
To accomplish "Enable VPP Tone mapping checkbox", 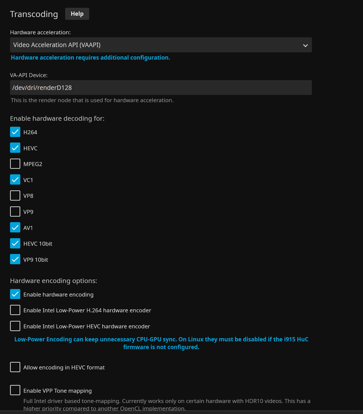I will (x=15, y=390).
